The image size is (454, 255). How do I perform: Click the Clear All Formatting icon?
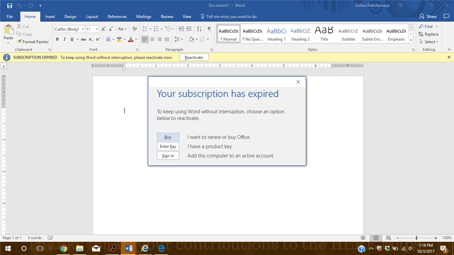coord(135,29)
